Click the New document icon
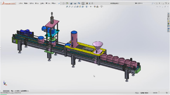 (x=63, y=3)
